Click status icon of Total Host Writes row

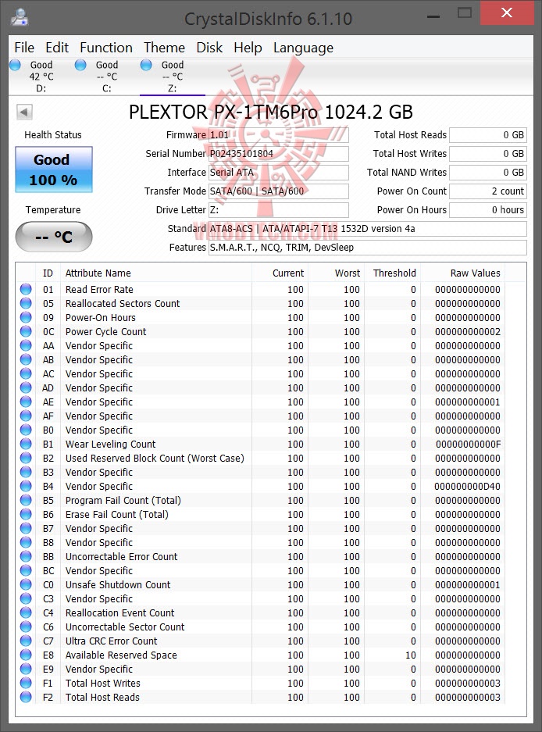point(26,683)
